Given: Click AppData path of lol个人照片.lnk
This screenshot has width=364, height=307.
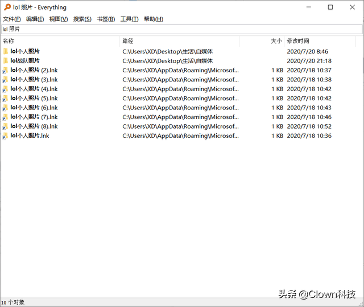Looking at the screenshot, I should pos(180,136).
